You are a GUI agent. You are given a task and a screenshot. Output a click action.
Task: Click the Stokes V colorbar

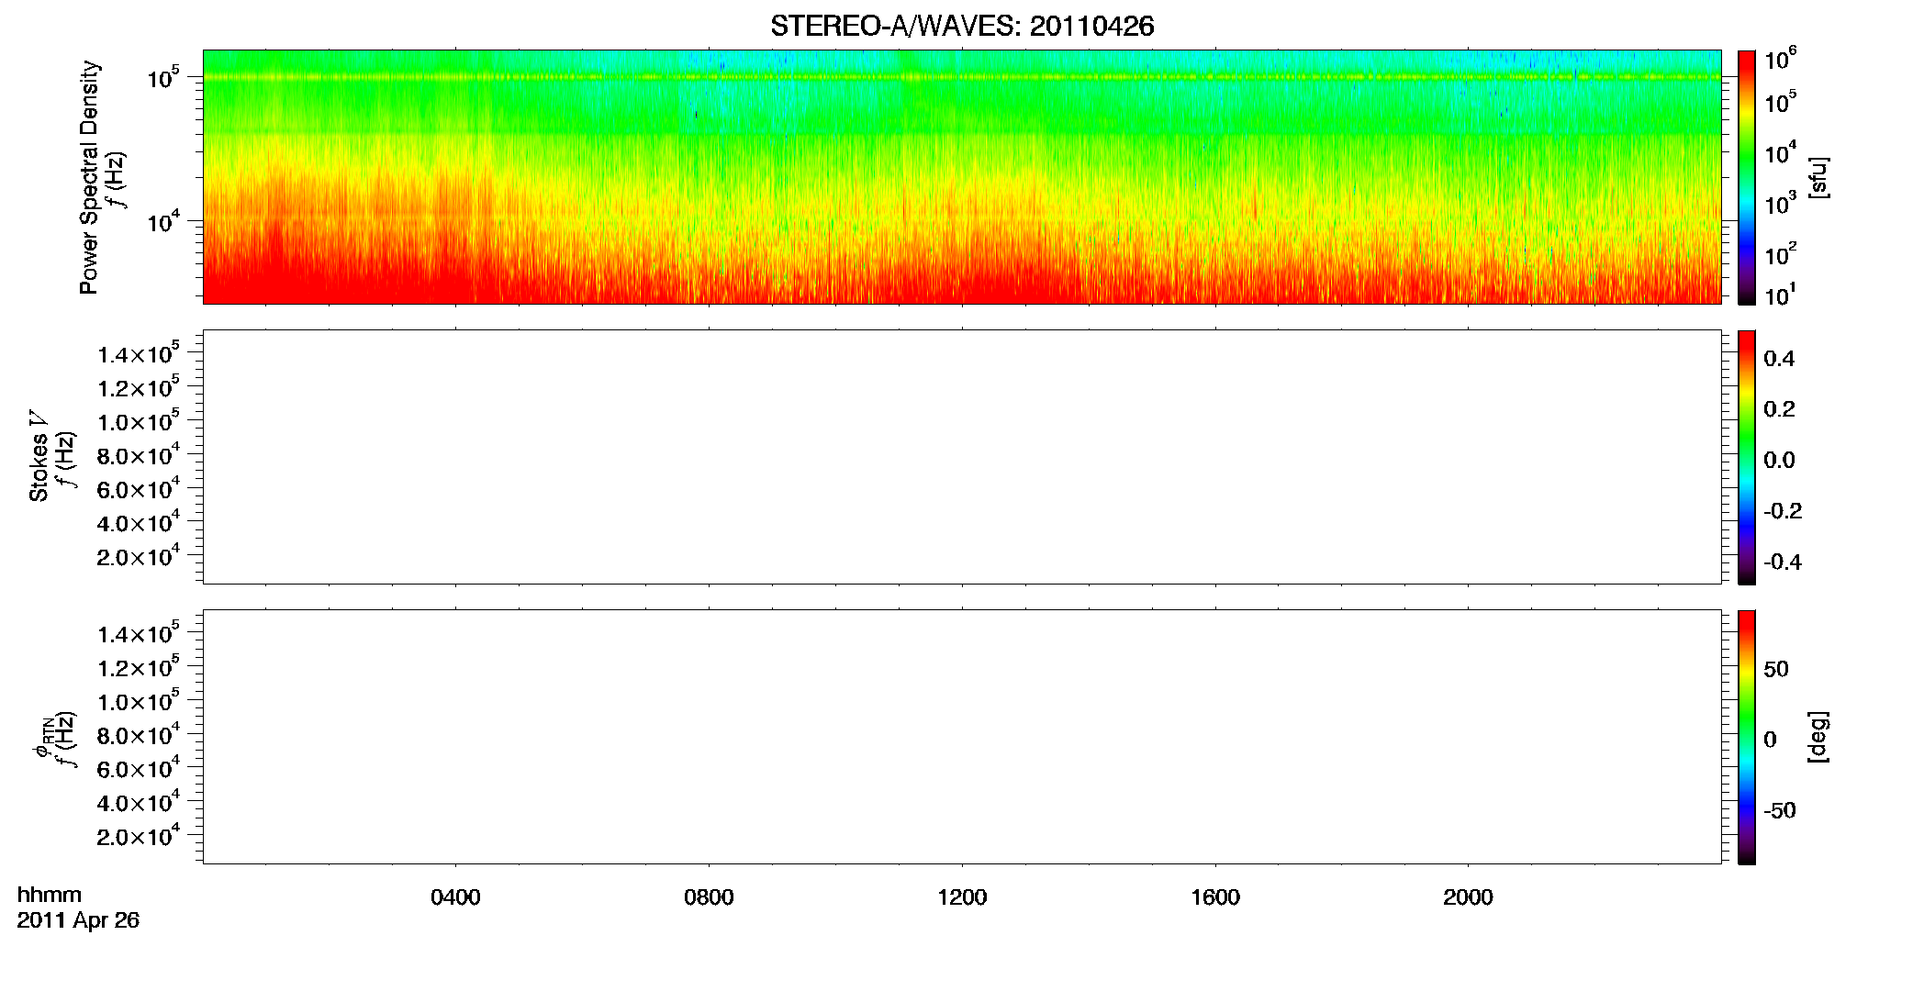coord(1747,457)
